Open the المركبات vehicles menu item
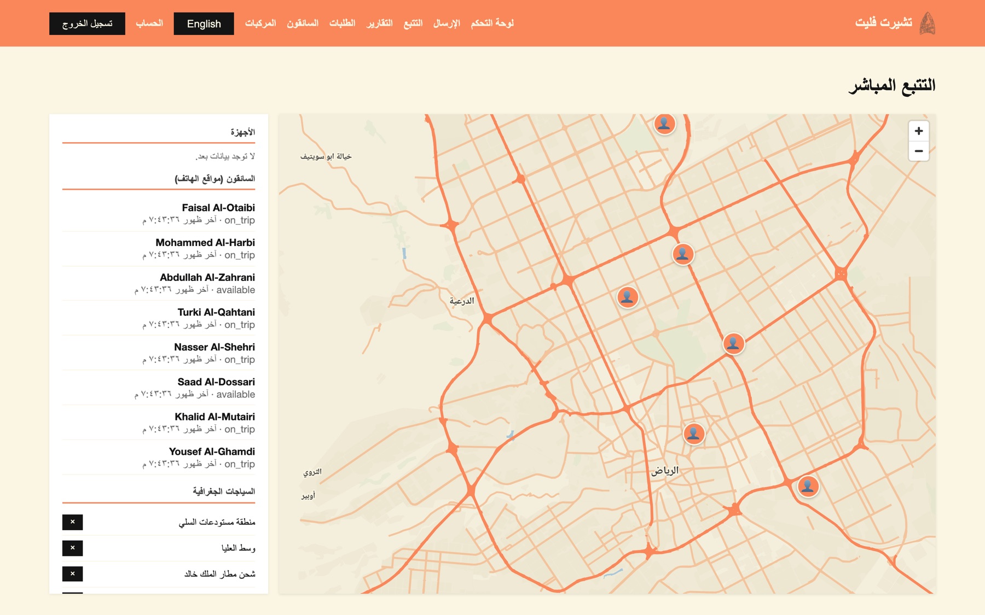Viewport: 985px width, 615px height. (x=260, y=23)
